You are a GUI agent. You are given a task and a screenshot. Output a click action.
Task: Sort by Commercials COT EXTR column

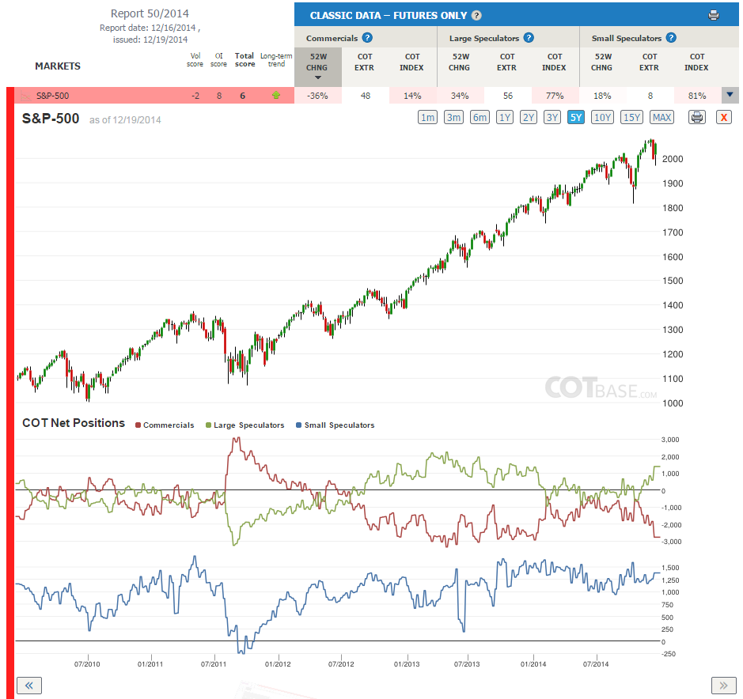(365, 62)
